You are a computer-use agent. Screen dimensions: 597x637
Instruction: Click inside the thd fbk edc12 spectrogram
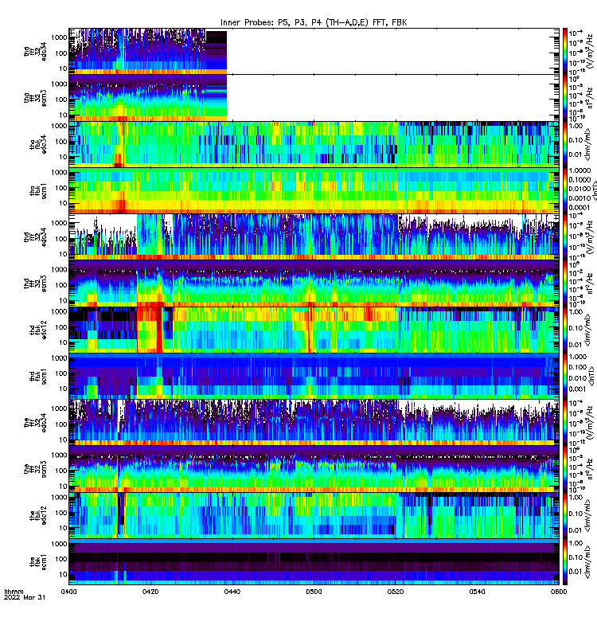coord(314,330)
